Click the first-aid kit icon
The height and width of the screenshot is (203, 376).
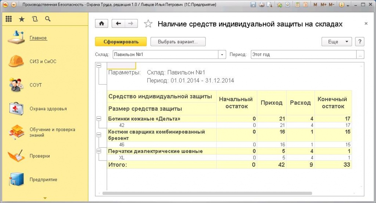[x=16, y=108]
